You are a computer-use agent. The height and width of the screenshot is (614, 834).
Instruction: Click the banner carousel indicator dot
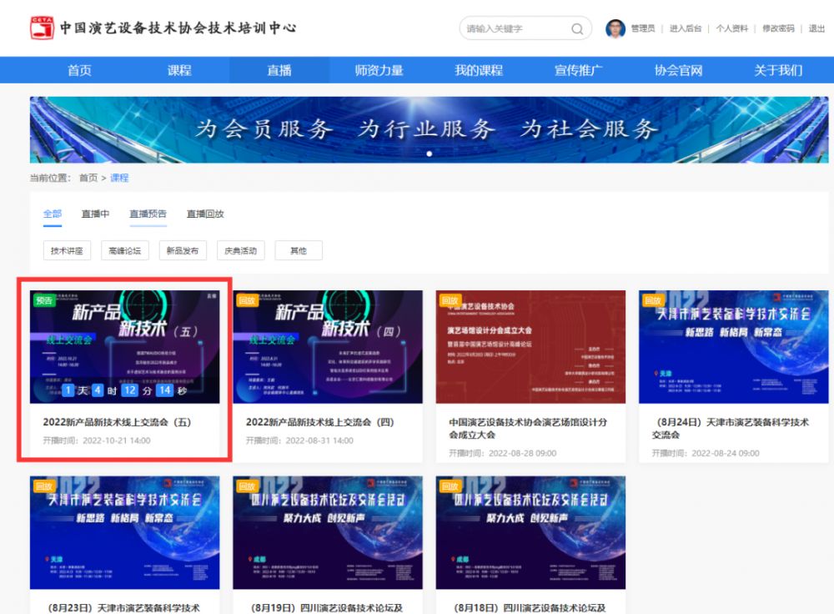coord(430,153)
